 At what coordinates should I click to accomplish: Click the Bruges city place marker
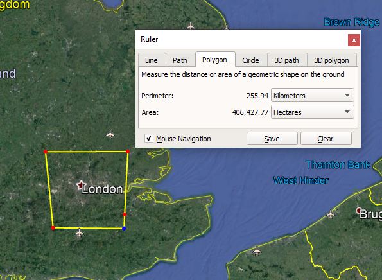point(359,210)
